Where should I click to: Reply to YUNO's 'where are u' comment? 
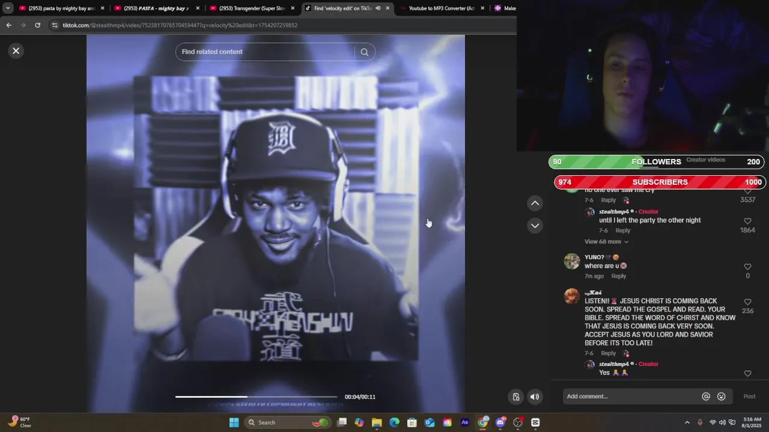point(619,276)
